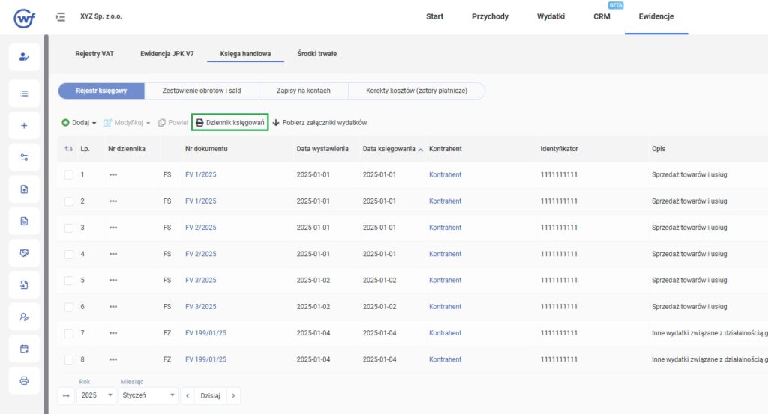
Task: Open the handshake icon in the sidebar
Action: (24, 253)
